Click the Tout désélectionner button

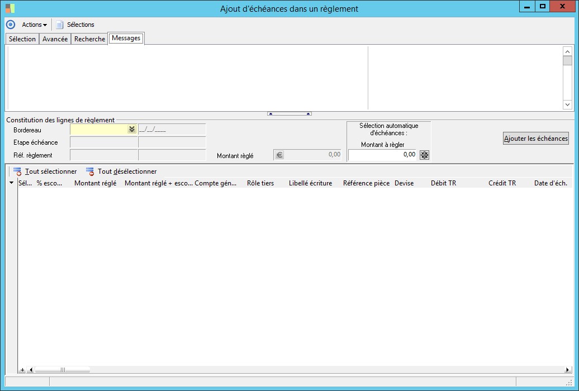(121, 171)
